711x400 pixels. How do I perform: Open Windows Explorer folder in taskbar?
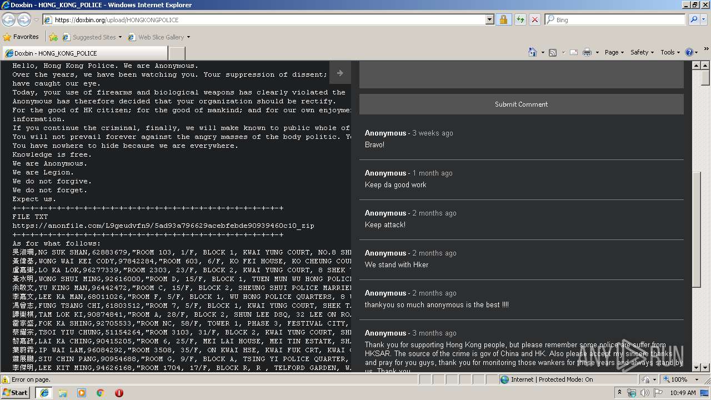[63, 393]
